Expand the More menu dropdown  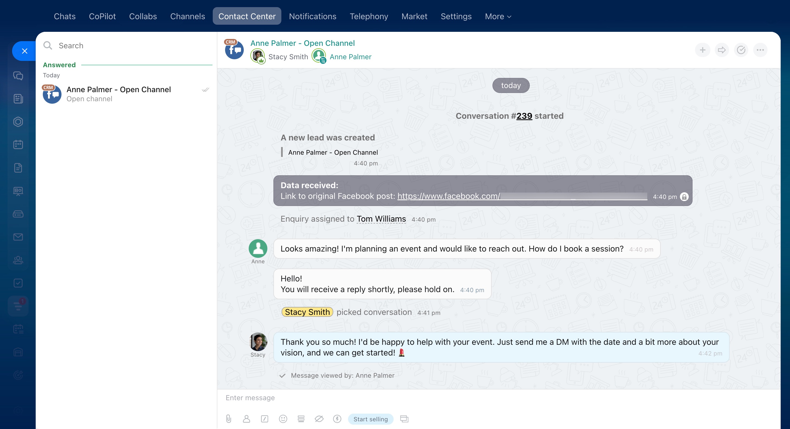tap(498, 16)
